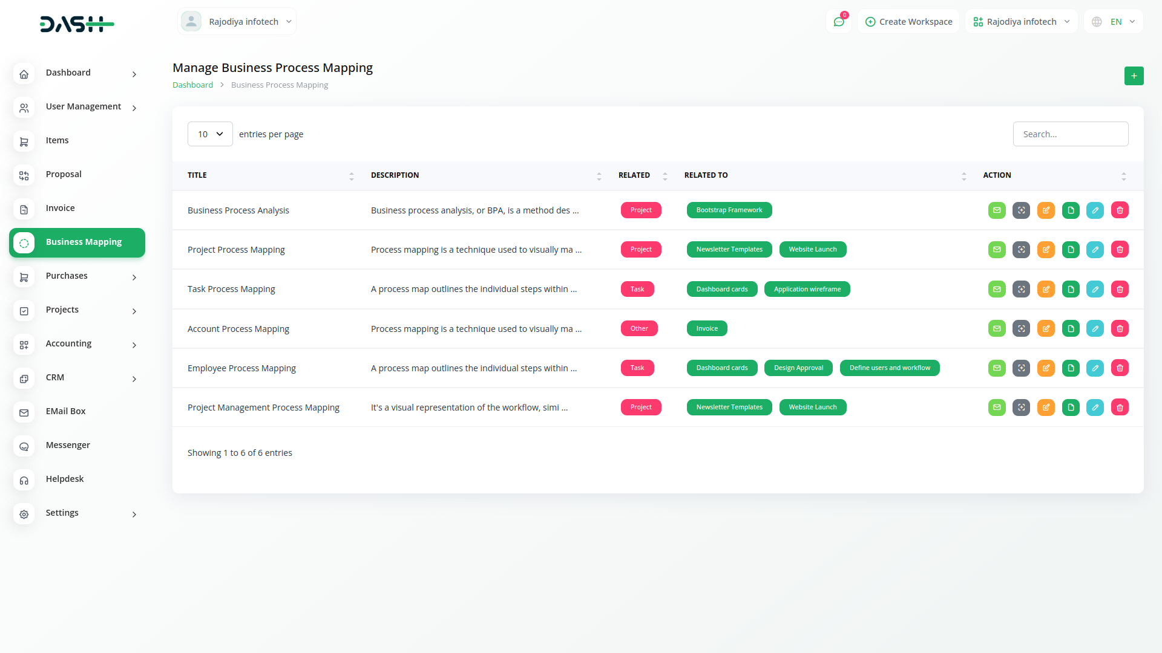Open the EN language dropdown

click(1114, 22)
